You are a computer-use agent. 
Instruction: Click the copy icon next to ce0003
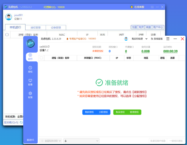[x=49, y=47]
